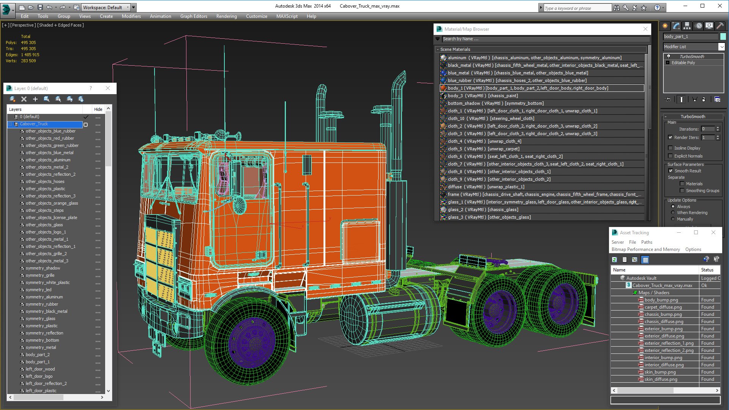Click the Delete layer X icon
Viewport: 729px width, 410px height.
pos(24,99)
